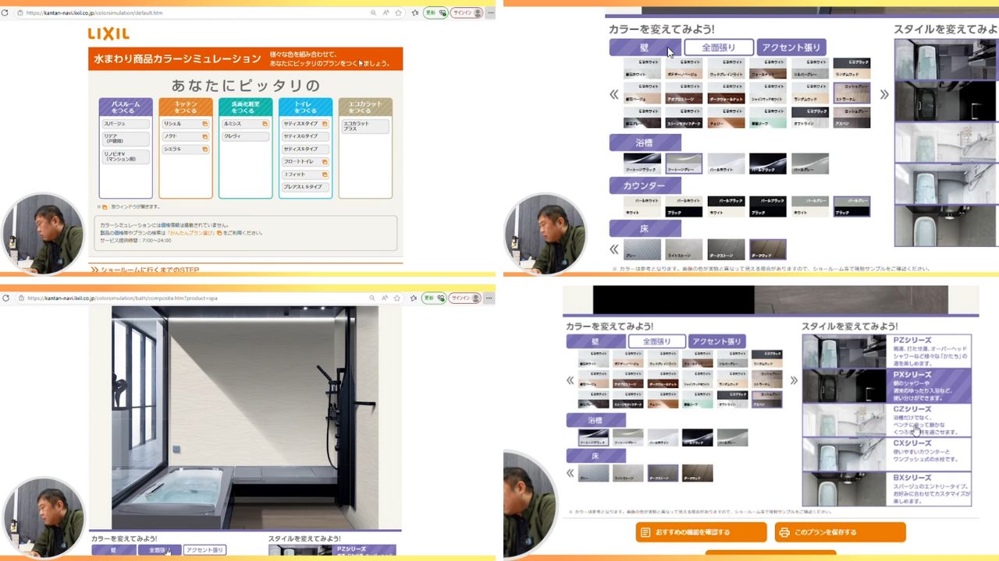The image size is (999, 561).
Task: Open the かんたんプラン選び link
Action: [x=187, y=233]
